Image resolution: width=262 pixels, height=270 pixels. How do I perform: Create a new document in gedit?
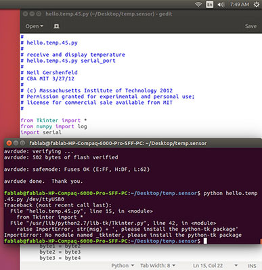click(x=56, y=26)
